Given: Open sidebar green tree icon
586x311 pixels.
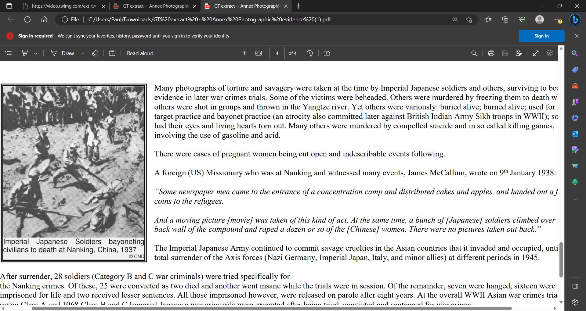Looking at the screenshot, I should pos(575,182).
